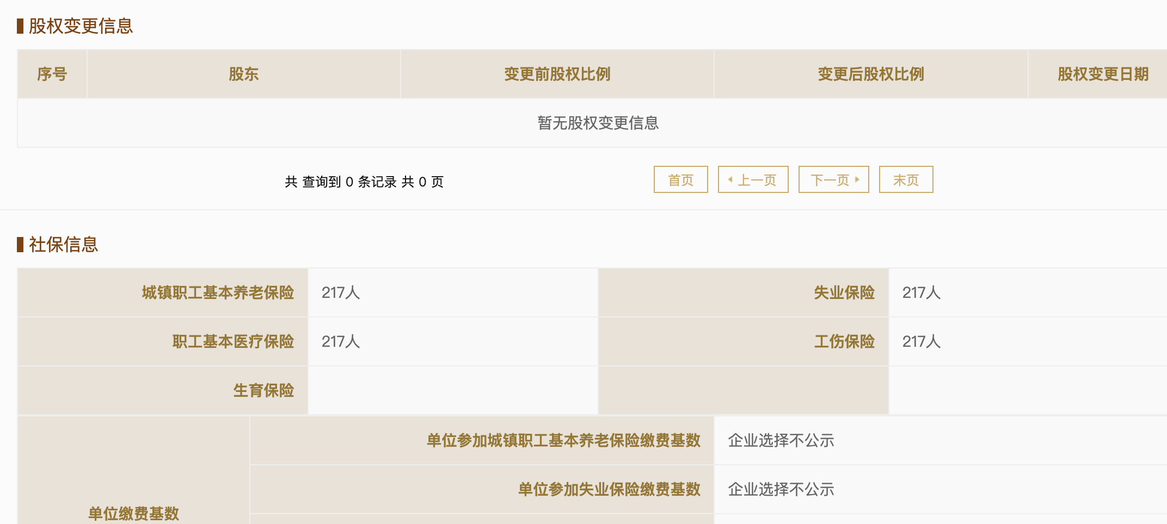The height and width of the screenshot is (524, 1167).
Task: Click left arrow icon in 上一页 button
Action: point(730,179)
